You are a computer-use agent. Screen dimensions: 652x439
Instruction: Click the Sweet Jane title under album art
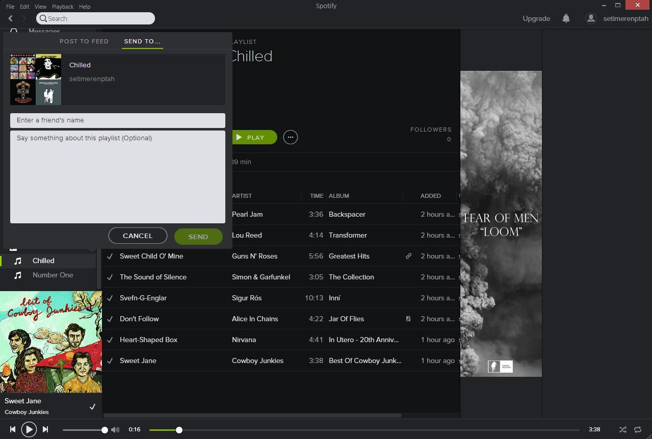23,401
